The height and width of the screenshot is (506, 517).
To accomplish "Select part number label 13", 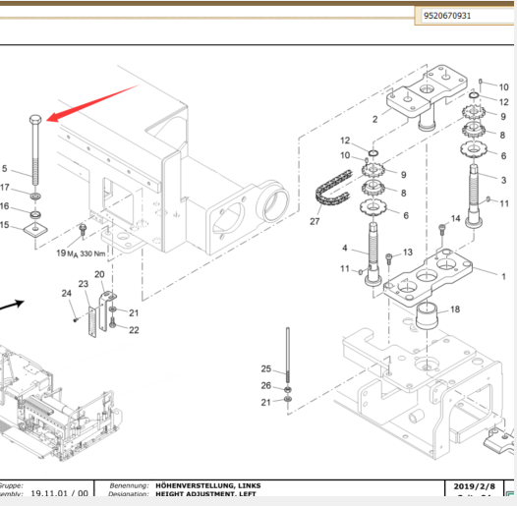I will click(408, 253).
